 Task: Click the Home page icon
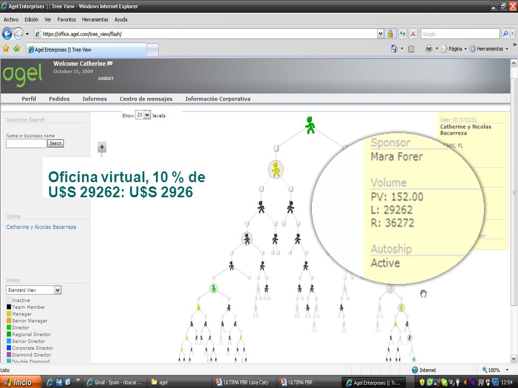click(x=394, y=49)
